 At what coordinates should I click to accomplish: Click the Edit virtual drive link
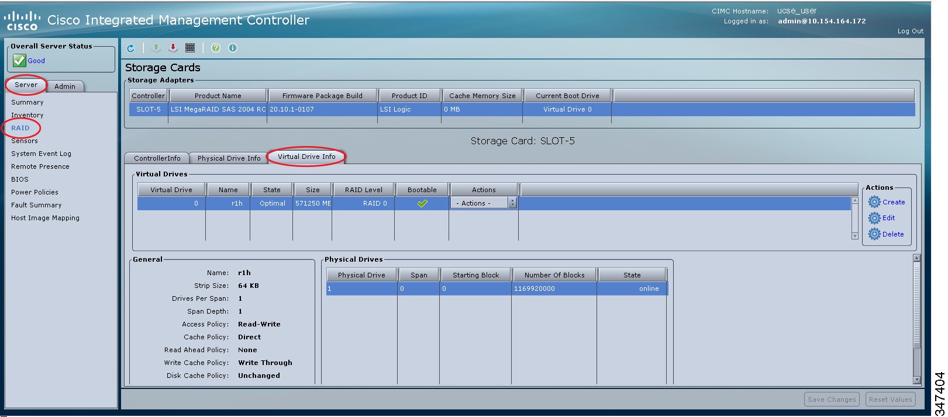[x=888, y=218]
